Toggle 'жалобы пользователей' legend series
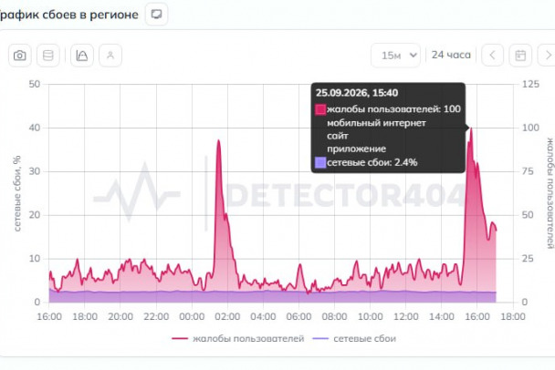Viewport: 555px width, 370px height. click(x=238, y=338)
